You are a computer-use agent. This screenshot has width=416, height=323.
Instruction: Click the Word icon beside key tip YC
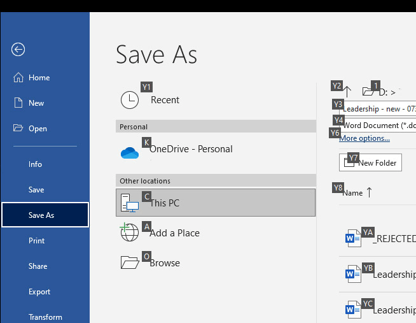[x=353, y=310]
